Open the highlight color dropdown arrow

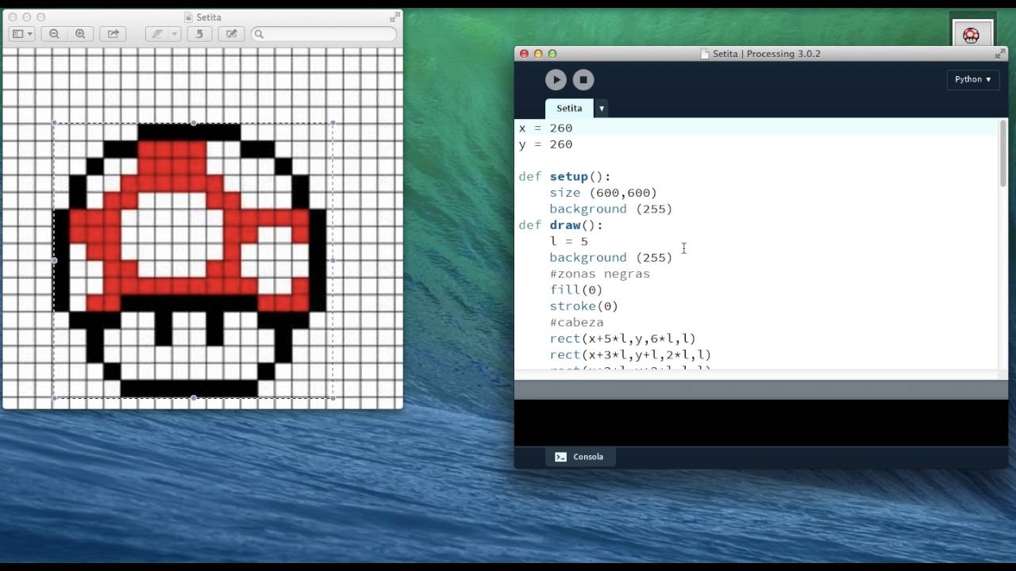[x=175, y=34]
